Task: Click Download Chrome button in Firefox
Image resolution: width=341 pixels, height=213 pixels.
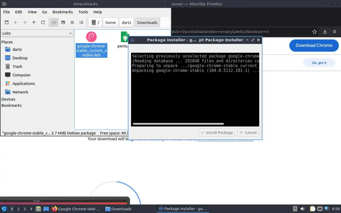Action: coord(314,46)
